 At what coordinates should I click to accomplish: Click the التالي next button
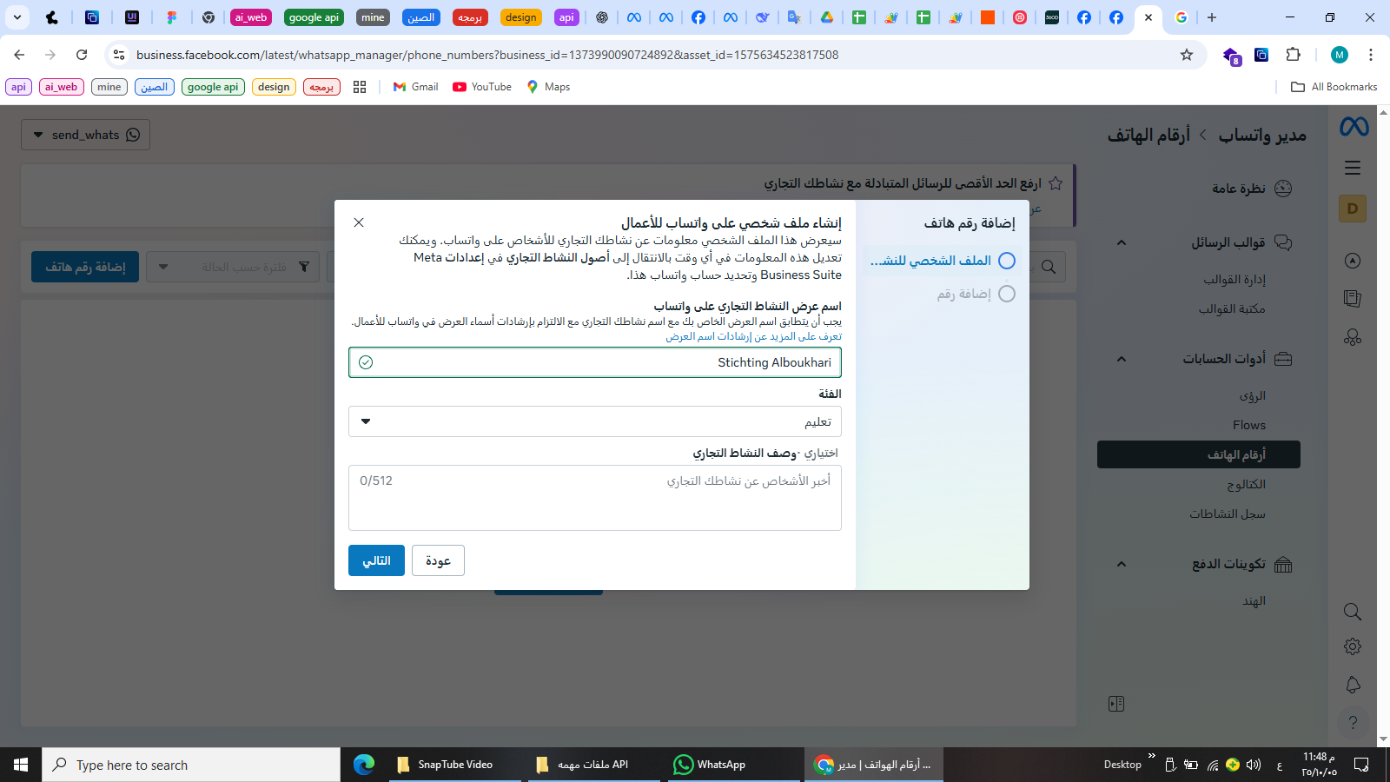point(376,560)
